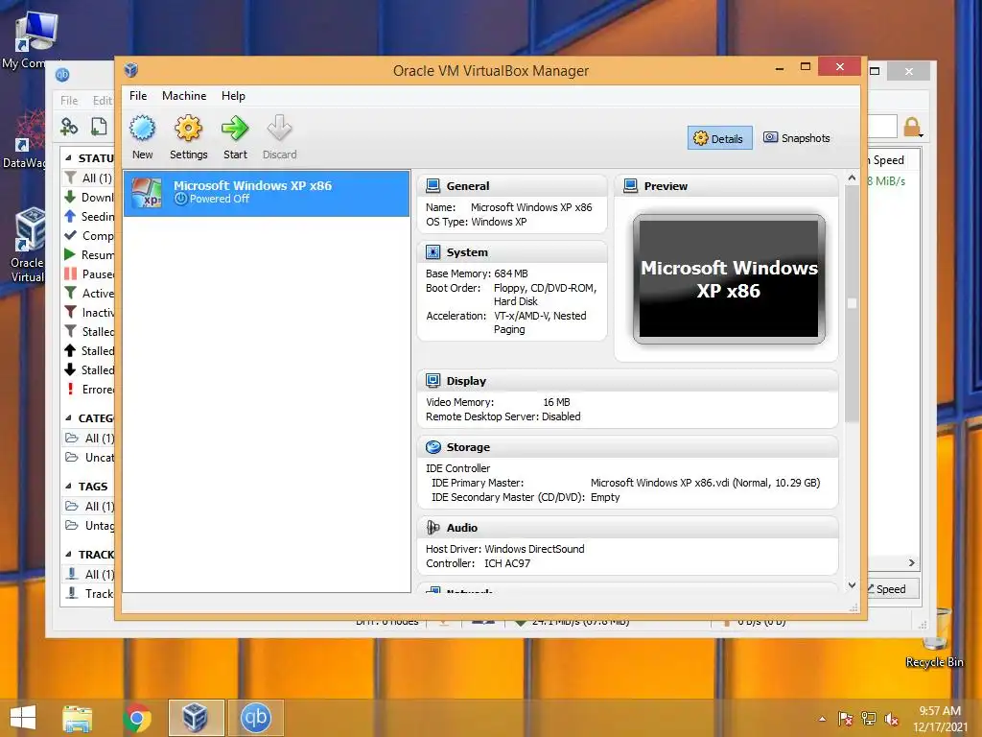Open Oracle VirtualBox desktop shortcut

tap(28, 245)
